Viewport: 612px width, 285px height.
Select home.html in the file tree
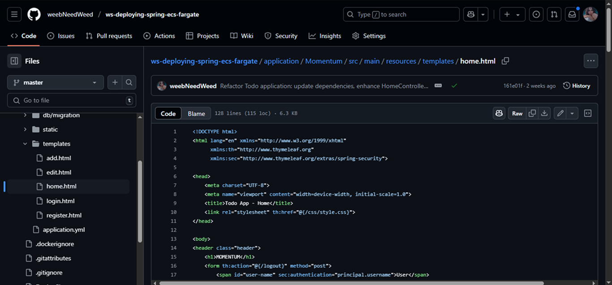tap(61, 187)
